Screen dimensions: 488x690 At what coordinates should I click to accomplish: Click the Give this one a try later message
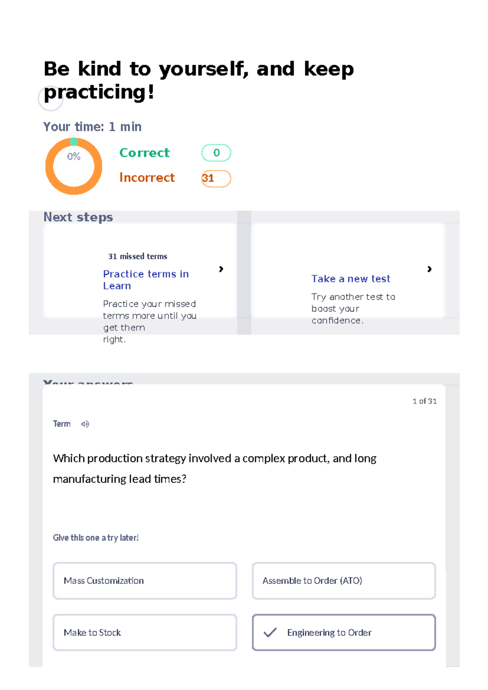[96, 537]
